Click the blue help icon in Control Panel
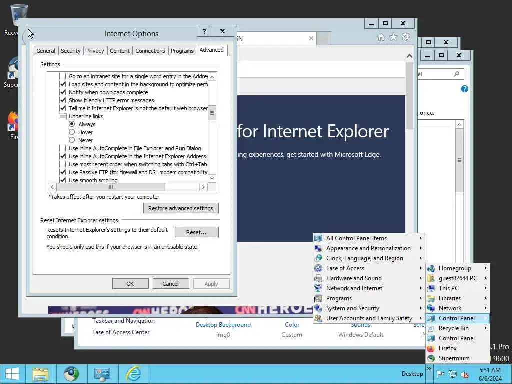512x384 pixels. [464, 89]
